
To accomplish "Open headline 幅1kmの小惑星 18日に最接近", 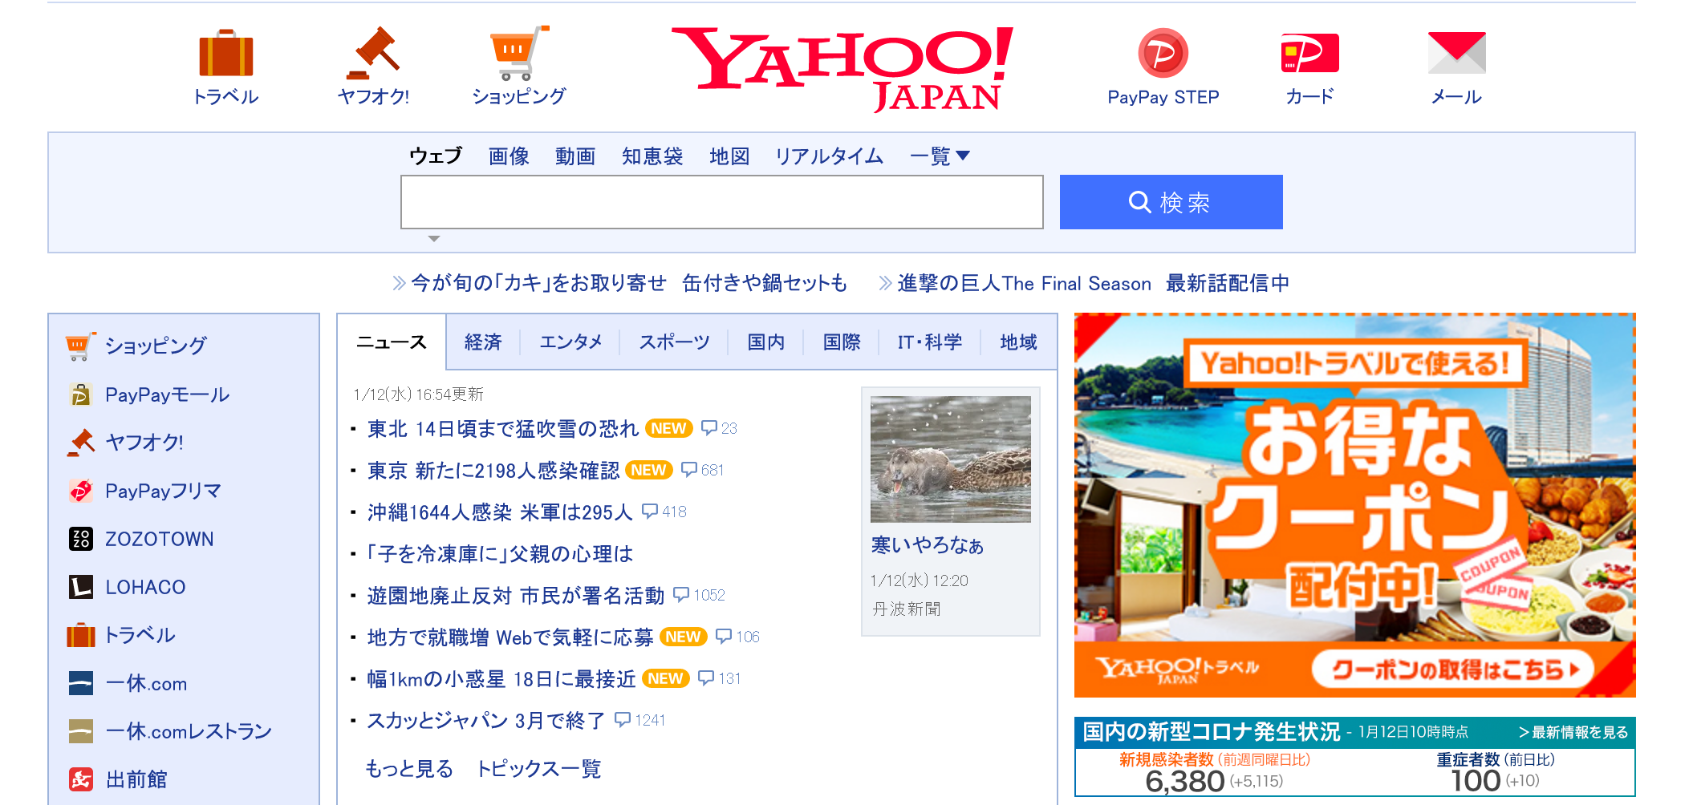I will (501, 679).
